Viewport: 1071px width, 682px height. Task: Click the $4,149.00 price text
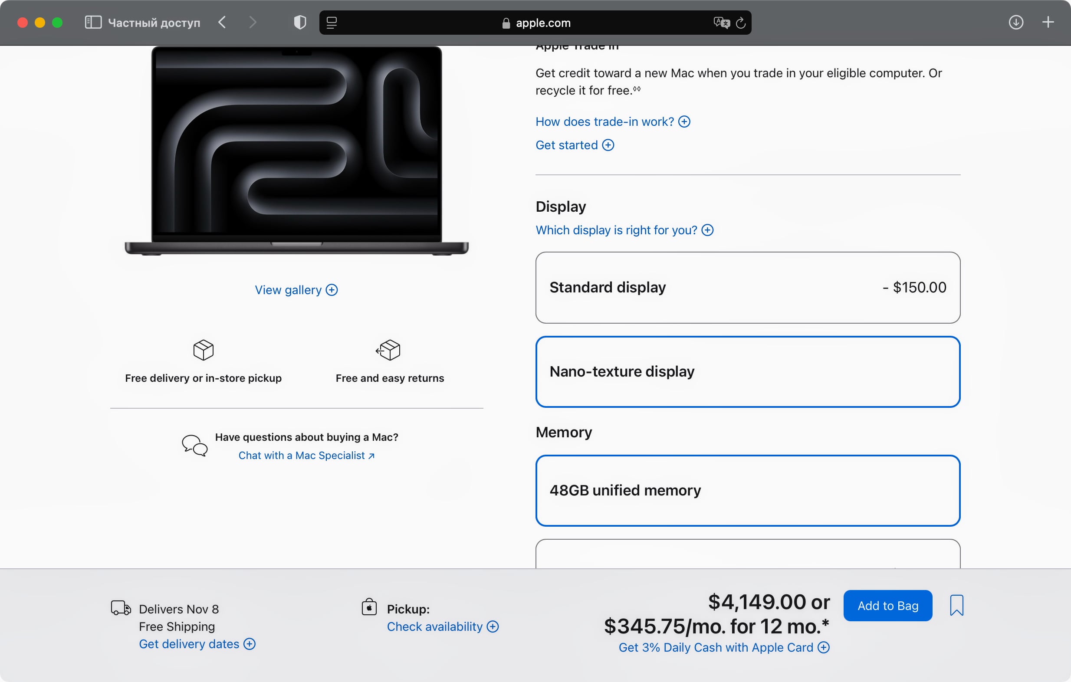tap(756, 602)
